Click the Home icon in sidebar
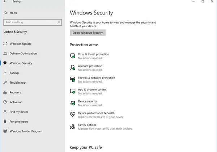Viewport: 217px width, 152px height. click(5, 13)
